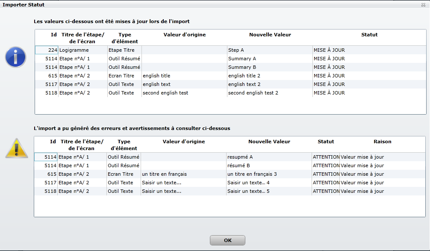Image resolution: width=430 pixels, height=251 pixels.
Task: Click the 'english title 2' cell
Action: (x=270, y=76)
